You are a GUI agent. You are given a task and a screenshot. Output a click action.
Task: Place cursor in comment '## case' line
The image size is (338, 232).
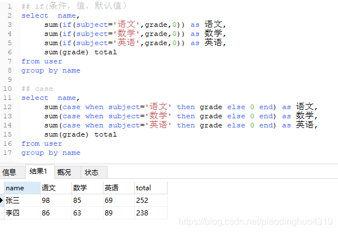tap(37, 89)
